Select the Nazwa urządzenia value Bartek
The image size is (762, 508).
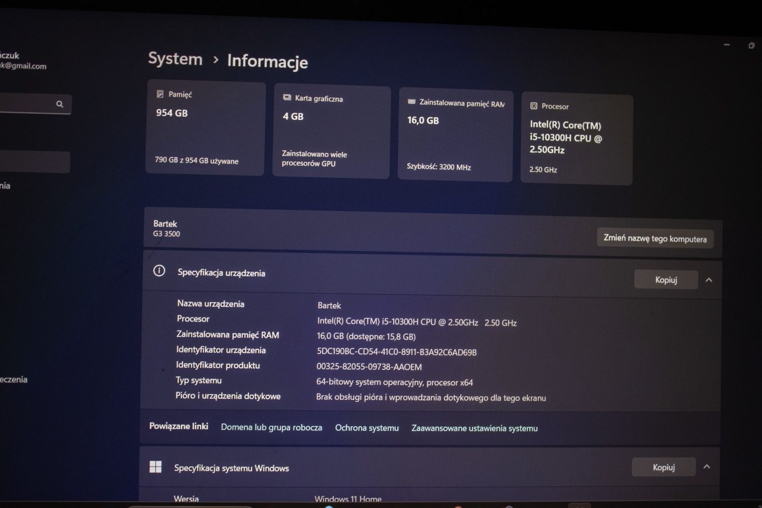(x=329, y=305)
